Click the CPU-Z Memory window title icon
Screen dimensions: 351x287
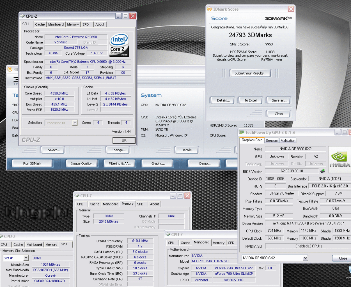click(77, 196)
